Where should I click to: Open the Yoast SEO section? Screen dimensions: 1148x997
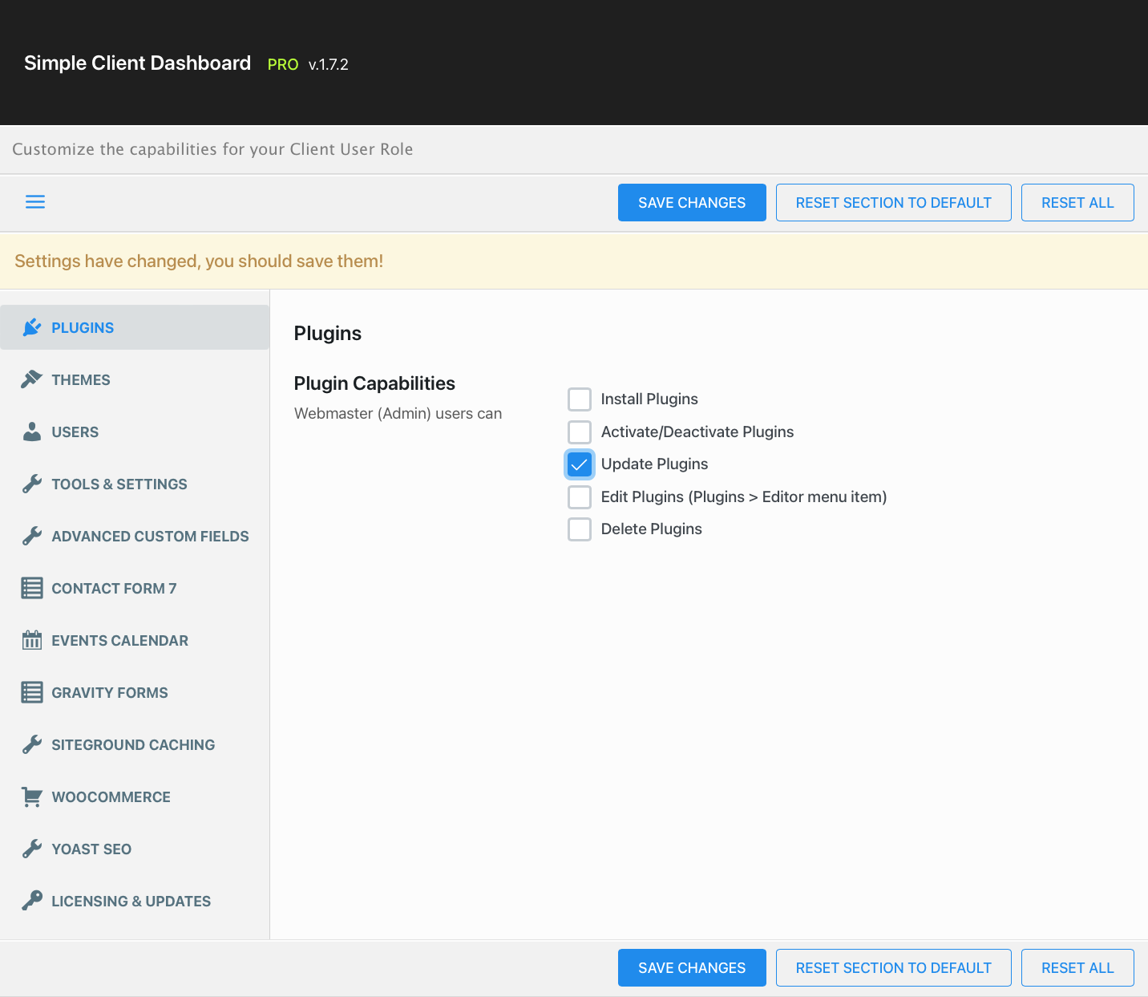(91, 849)
